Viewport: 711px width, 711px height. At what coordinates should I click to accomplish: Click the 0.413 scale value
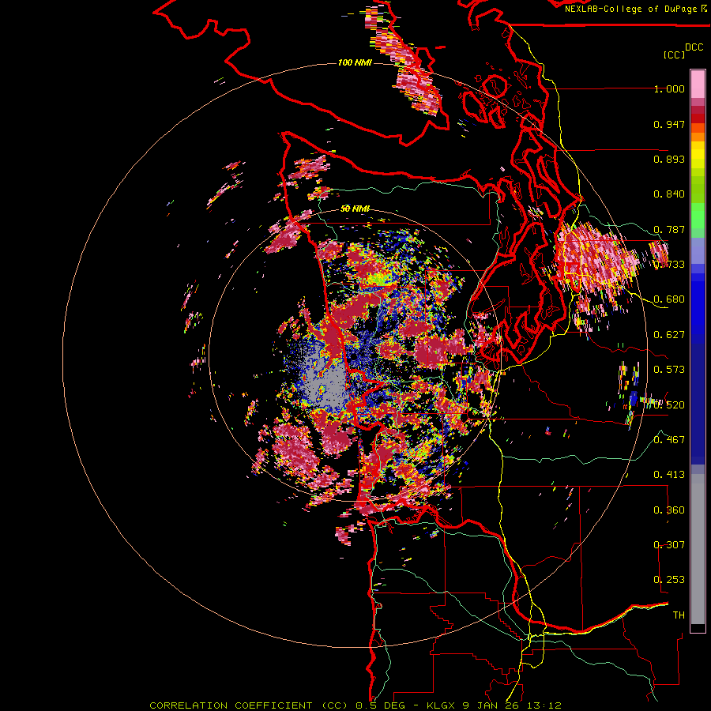point(669,475)
